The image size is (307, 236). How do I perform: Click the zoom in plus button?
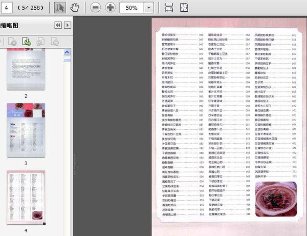click(110, 8)
